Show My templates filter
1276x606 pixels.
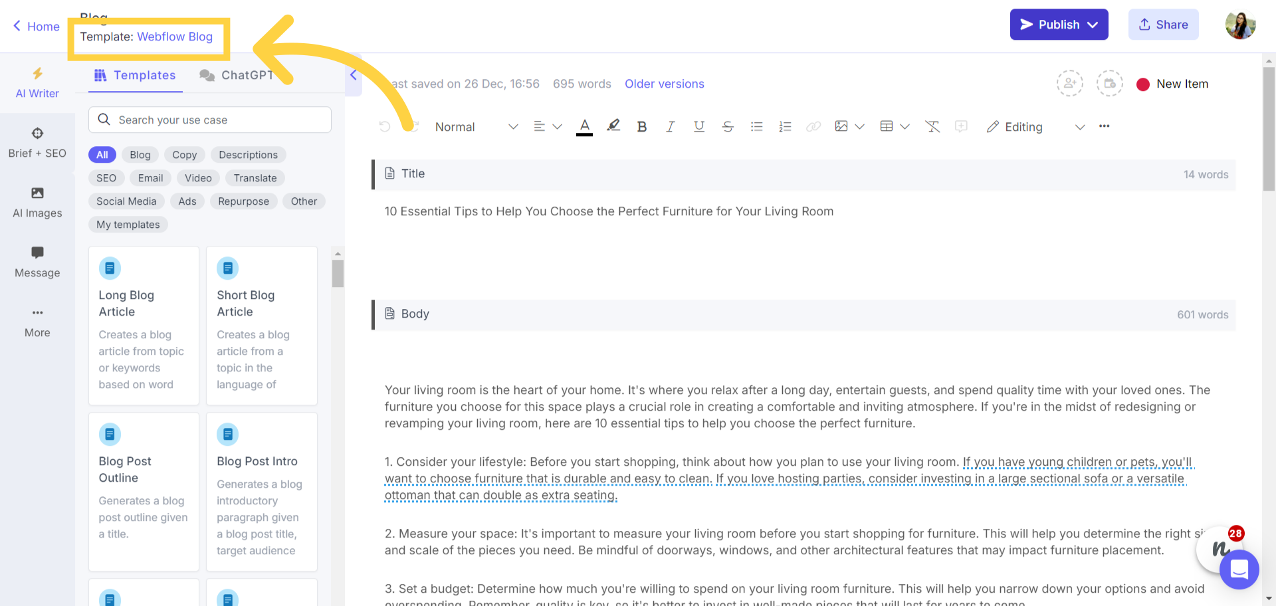click(128, 225)
